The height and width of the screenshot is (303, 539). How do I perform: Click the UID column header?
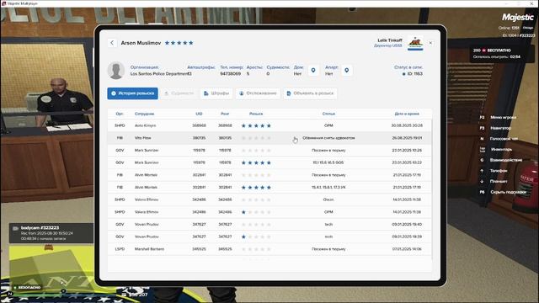click(x=199, y=114)
